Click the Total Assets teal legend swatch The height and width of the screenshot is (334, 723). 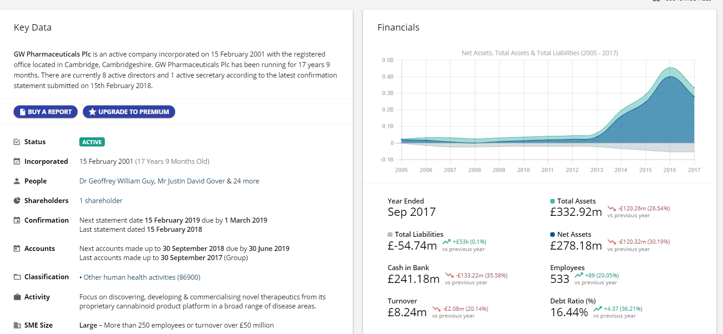coord(553,201)
